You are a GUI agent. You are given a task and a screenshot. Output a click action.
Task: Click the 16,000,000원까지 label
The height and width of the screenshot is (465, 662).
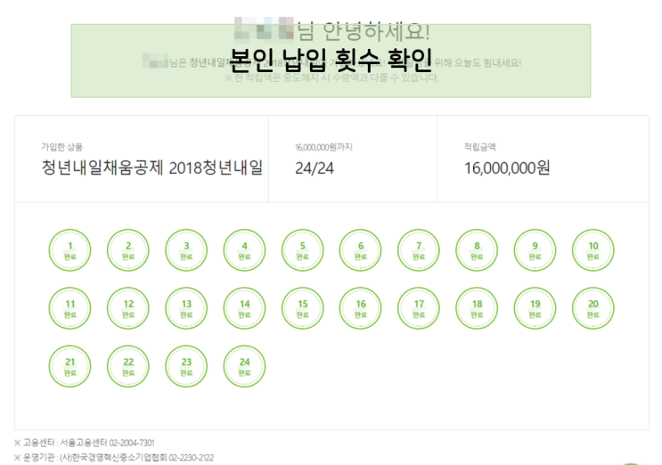click(323, 147)
